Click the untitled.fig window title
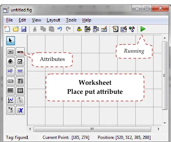This screenshot has height=142, width=171. pyautogui.click(x=21, y=10)
